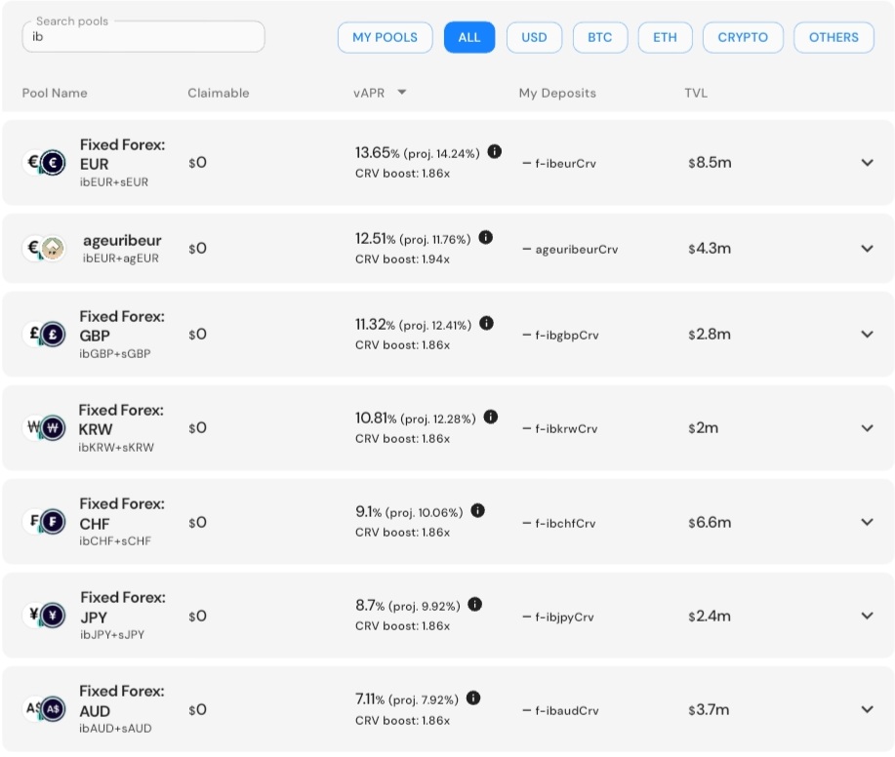Click the info icon for Fixed Forex: AUD vAPR
Screen dimensions: 895x757
473,697
